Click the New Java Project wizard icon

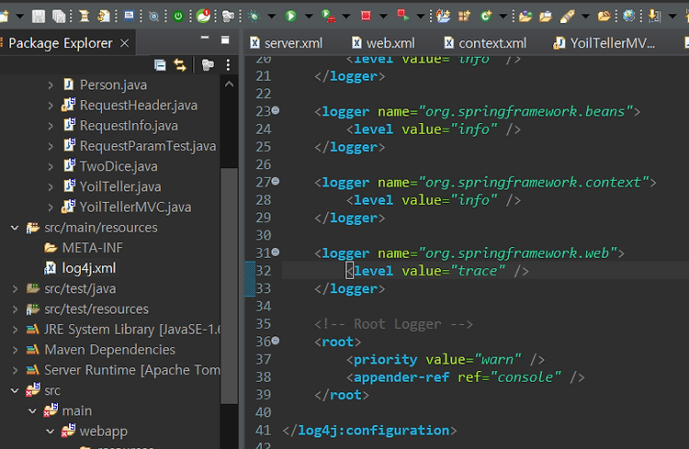[x=443, y=17]
